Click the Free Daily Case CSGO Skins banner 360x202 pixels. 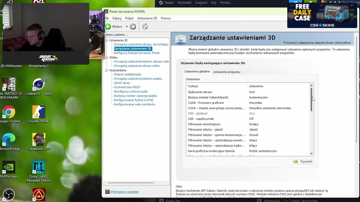322,15
